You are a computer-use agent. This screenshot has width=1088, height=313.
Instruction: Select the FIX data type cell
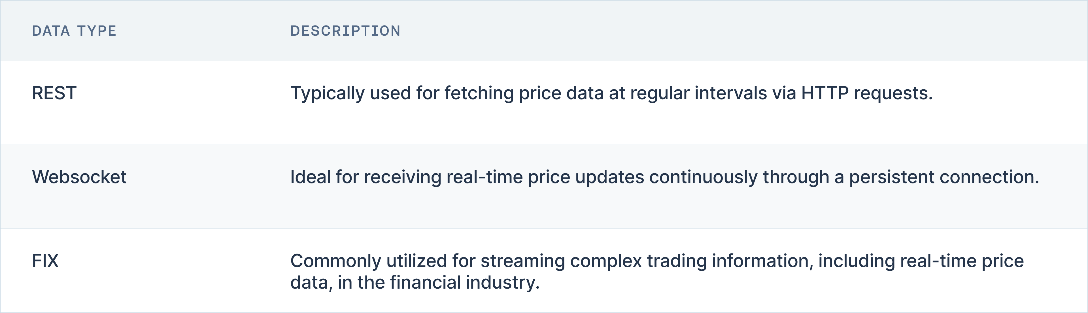tap(45, 261)
